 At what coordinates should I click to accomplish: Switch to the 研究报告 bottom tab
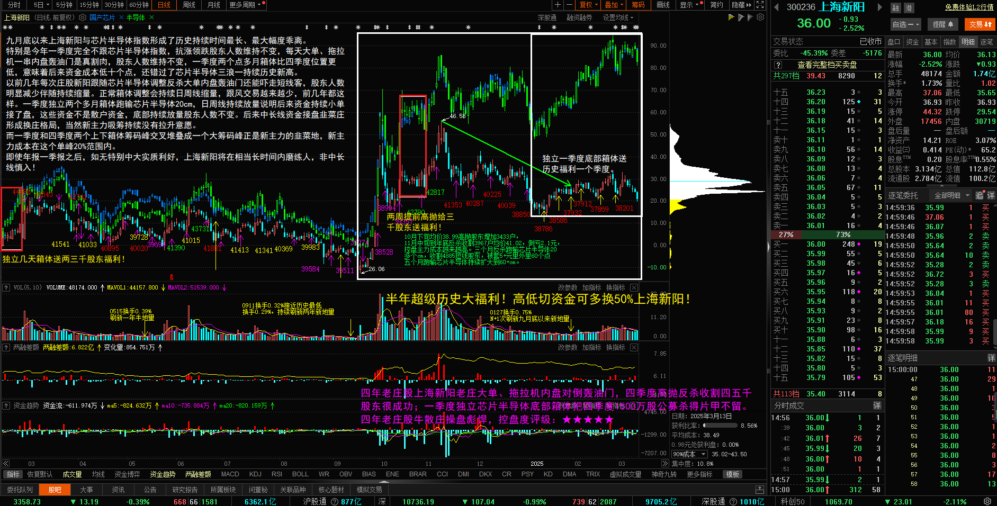pos(185,490)
